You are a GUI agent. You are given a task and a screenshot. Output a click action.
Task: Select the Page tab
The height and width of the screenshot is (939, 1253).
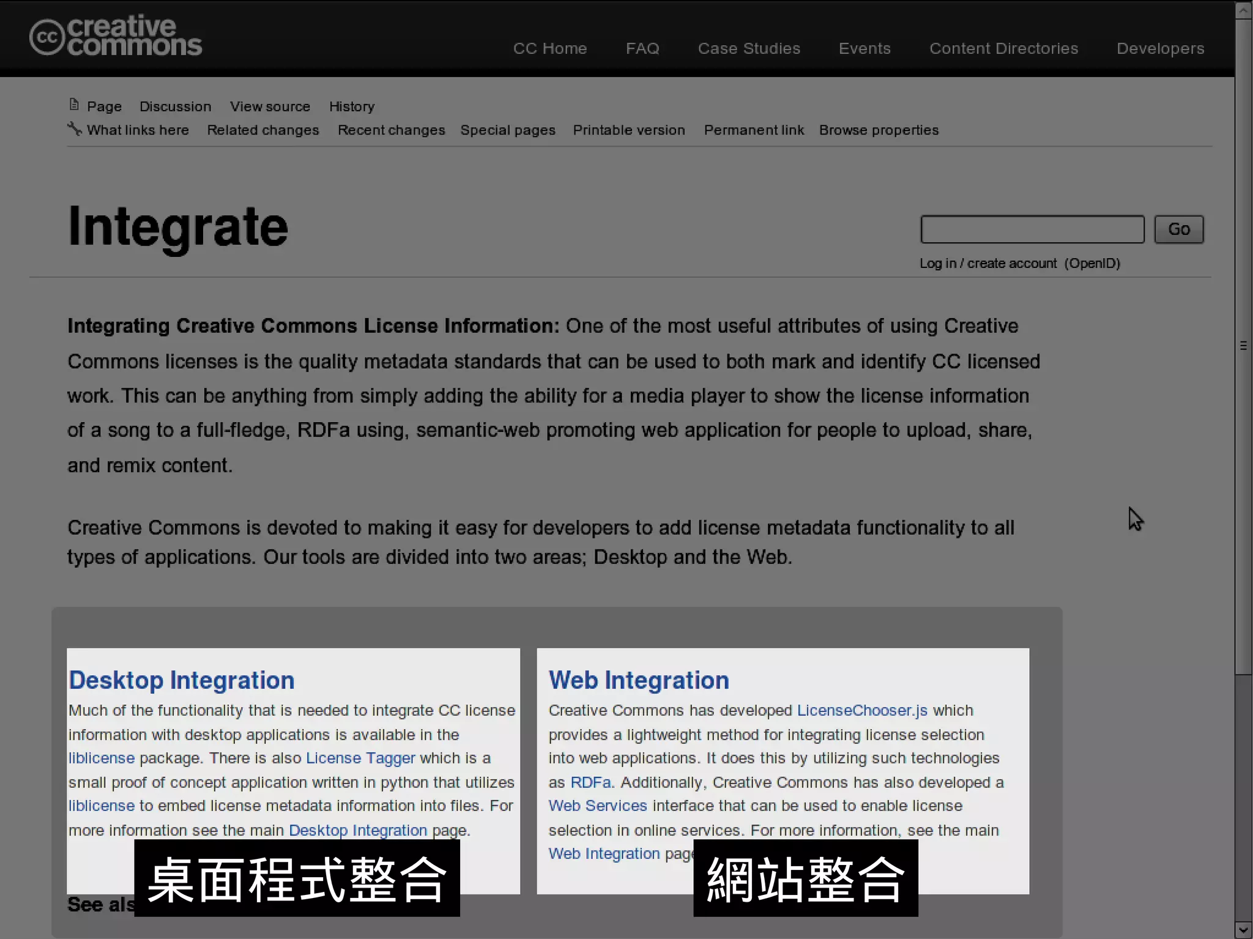coord(104,106)
